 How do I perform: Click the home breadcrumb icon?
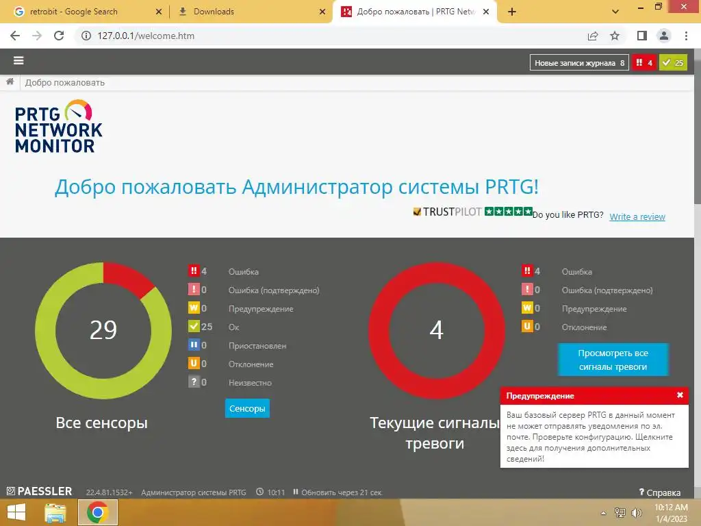(x=10, y=82)
